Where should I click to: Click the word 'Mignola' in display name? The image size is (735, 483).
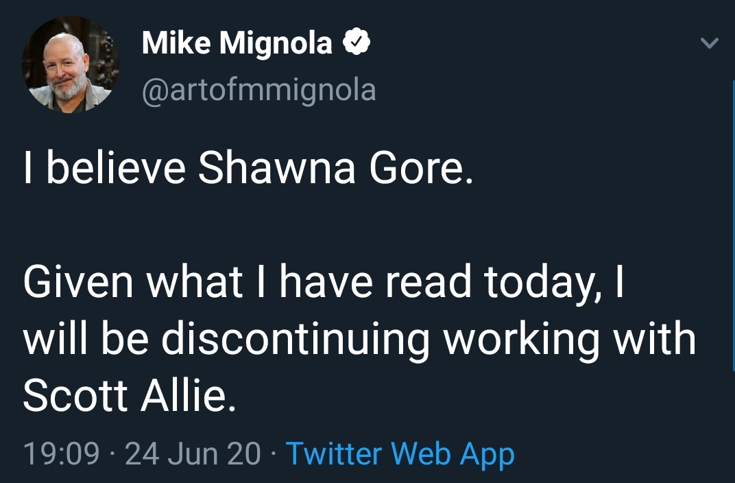pos(276,44)
